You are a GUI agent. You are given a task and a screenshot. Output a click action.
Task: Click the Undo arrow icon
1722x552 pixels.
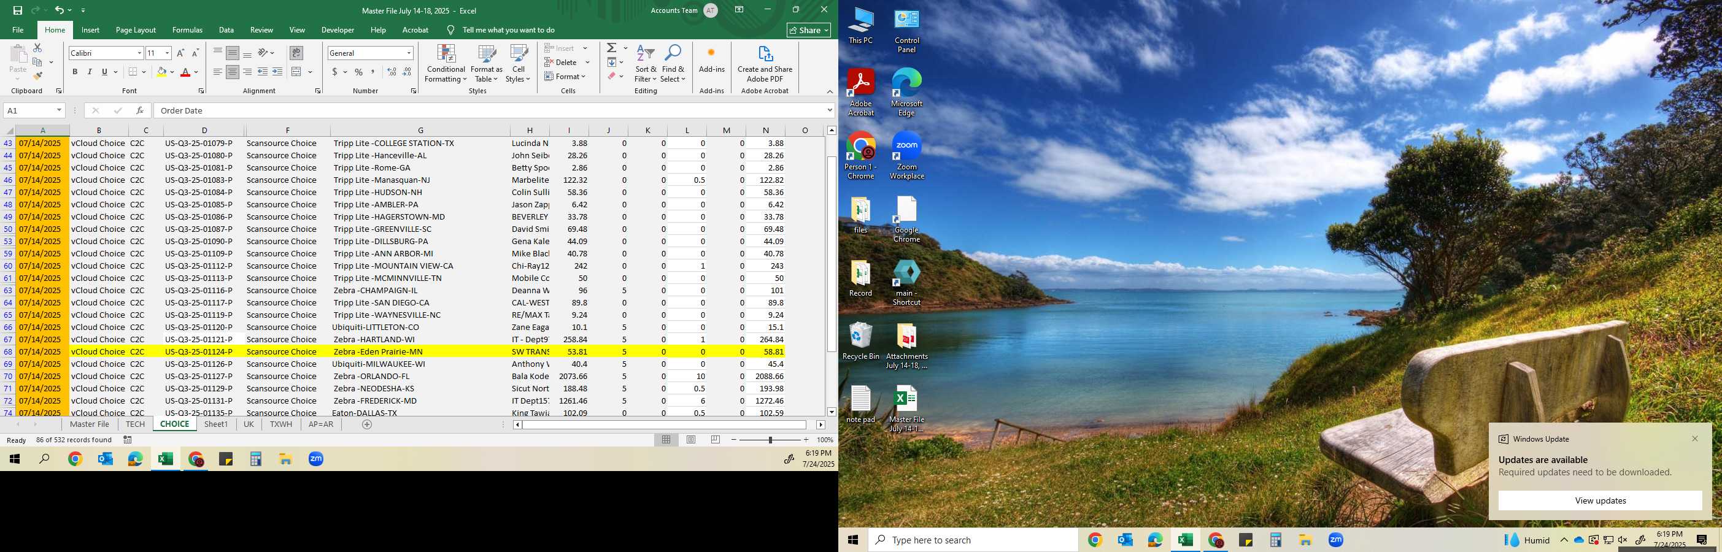(60, 10)
